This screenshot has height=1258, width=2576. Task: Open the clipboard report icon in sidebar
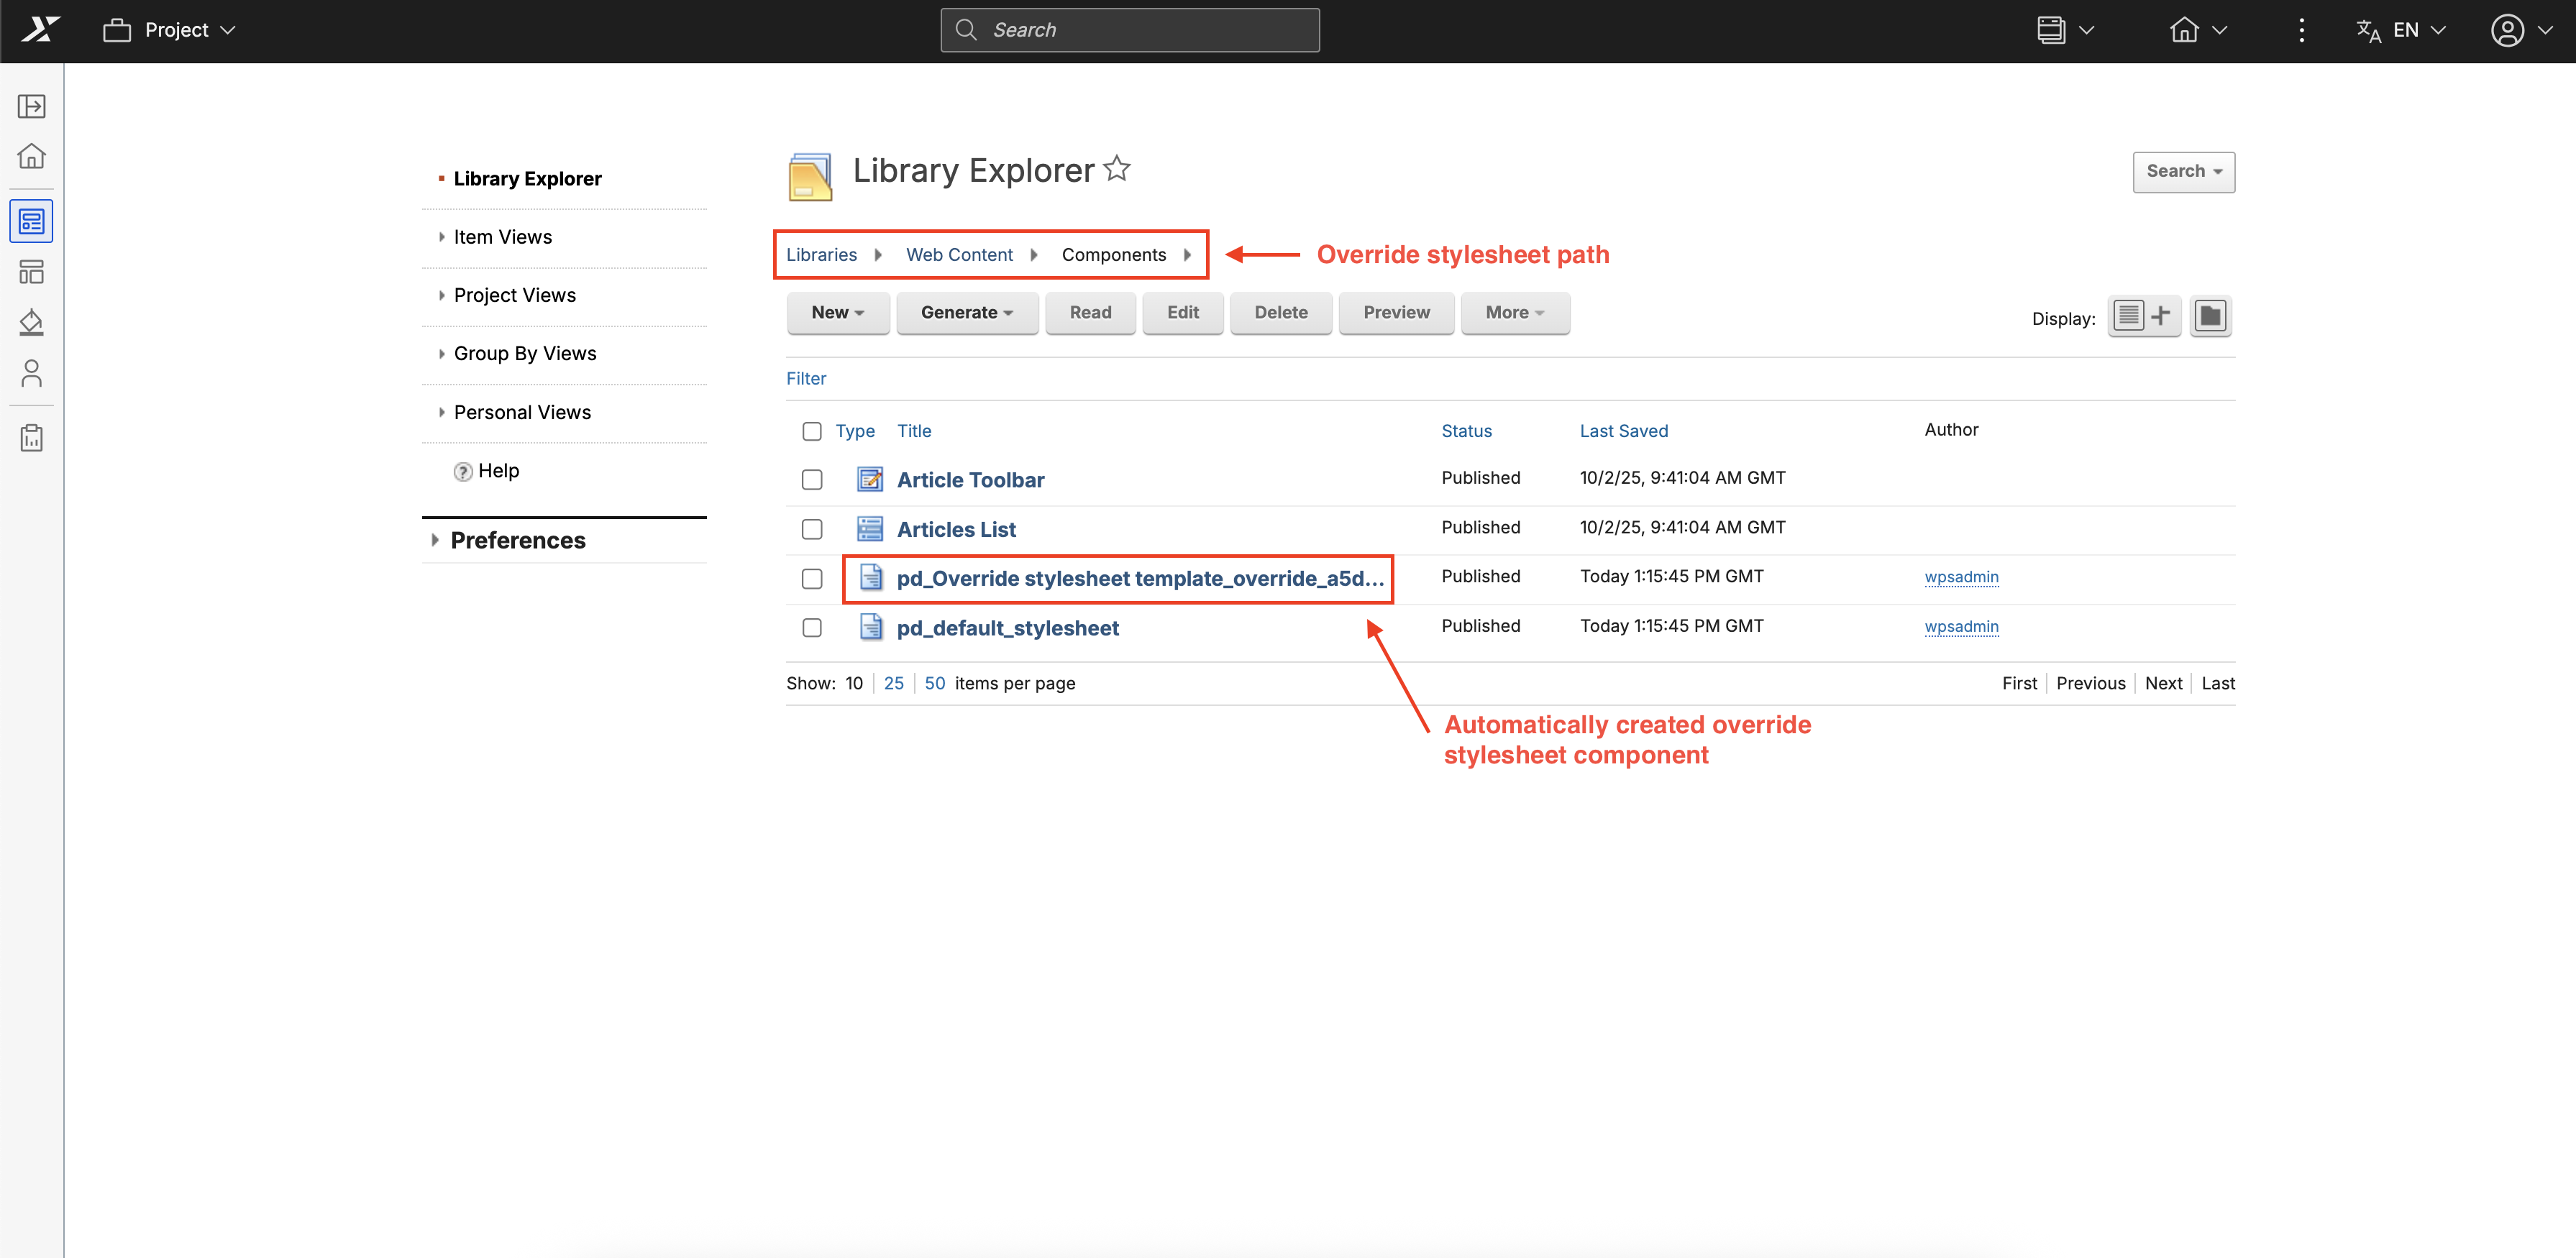point(32,438)
